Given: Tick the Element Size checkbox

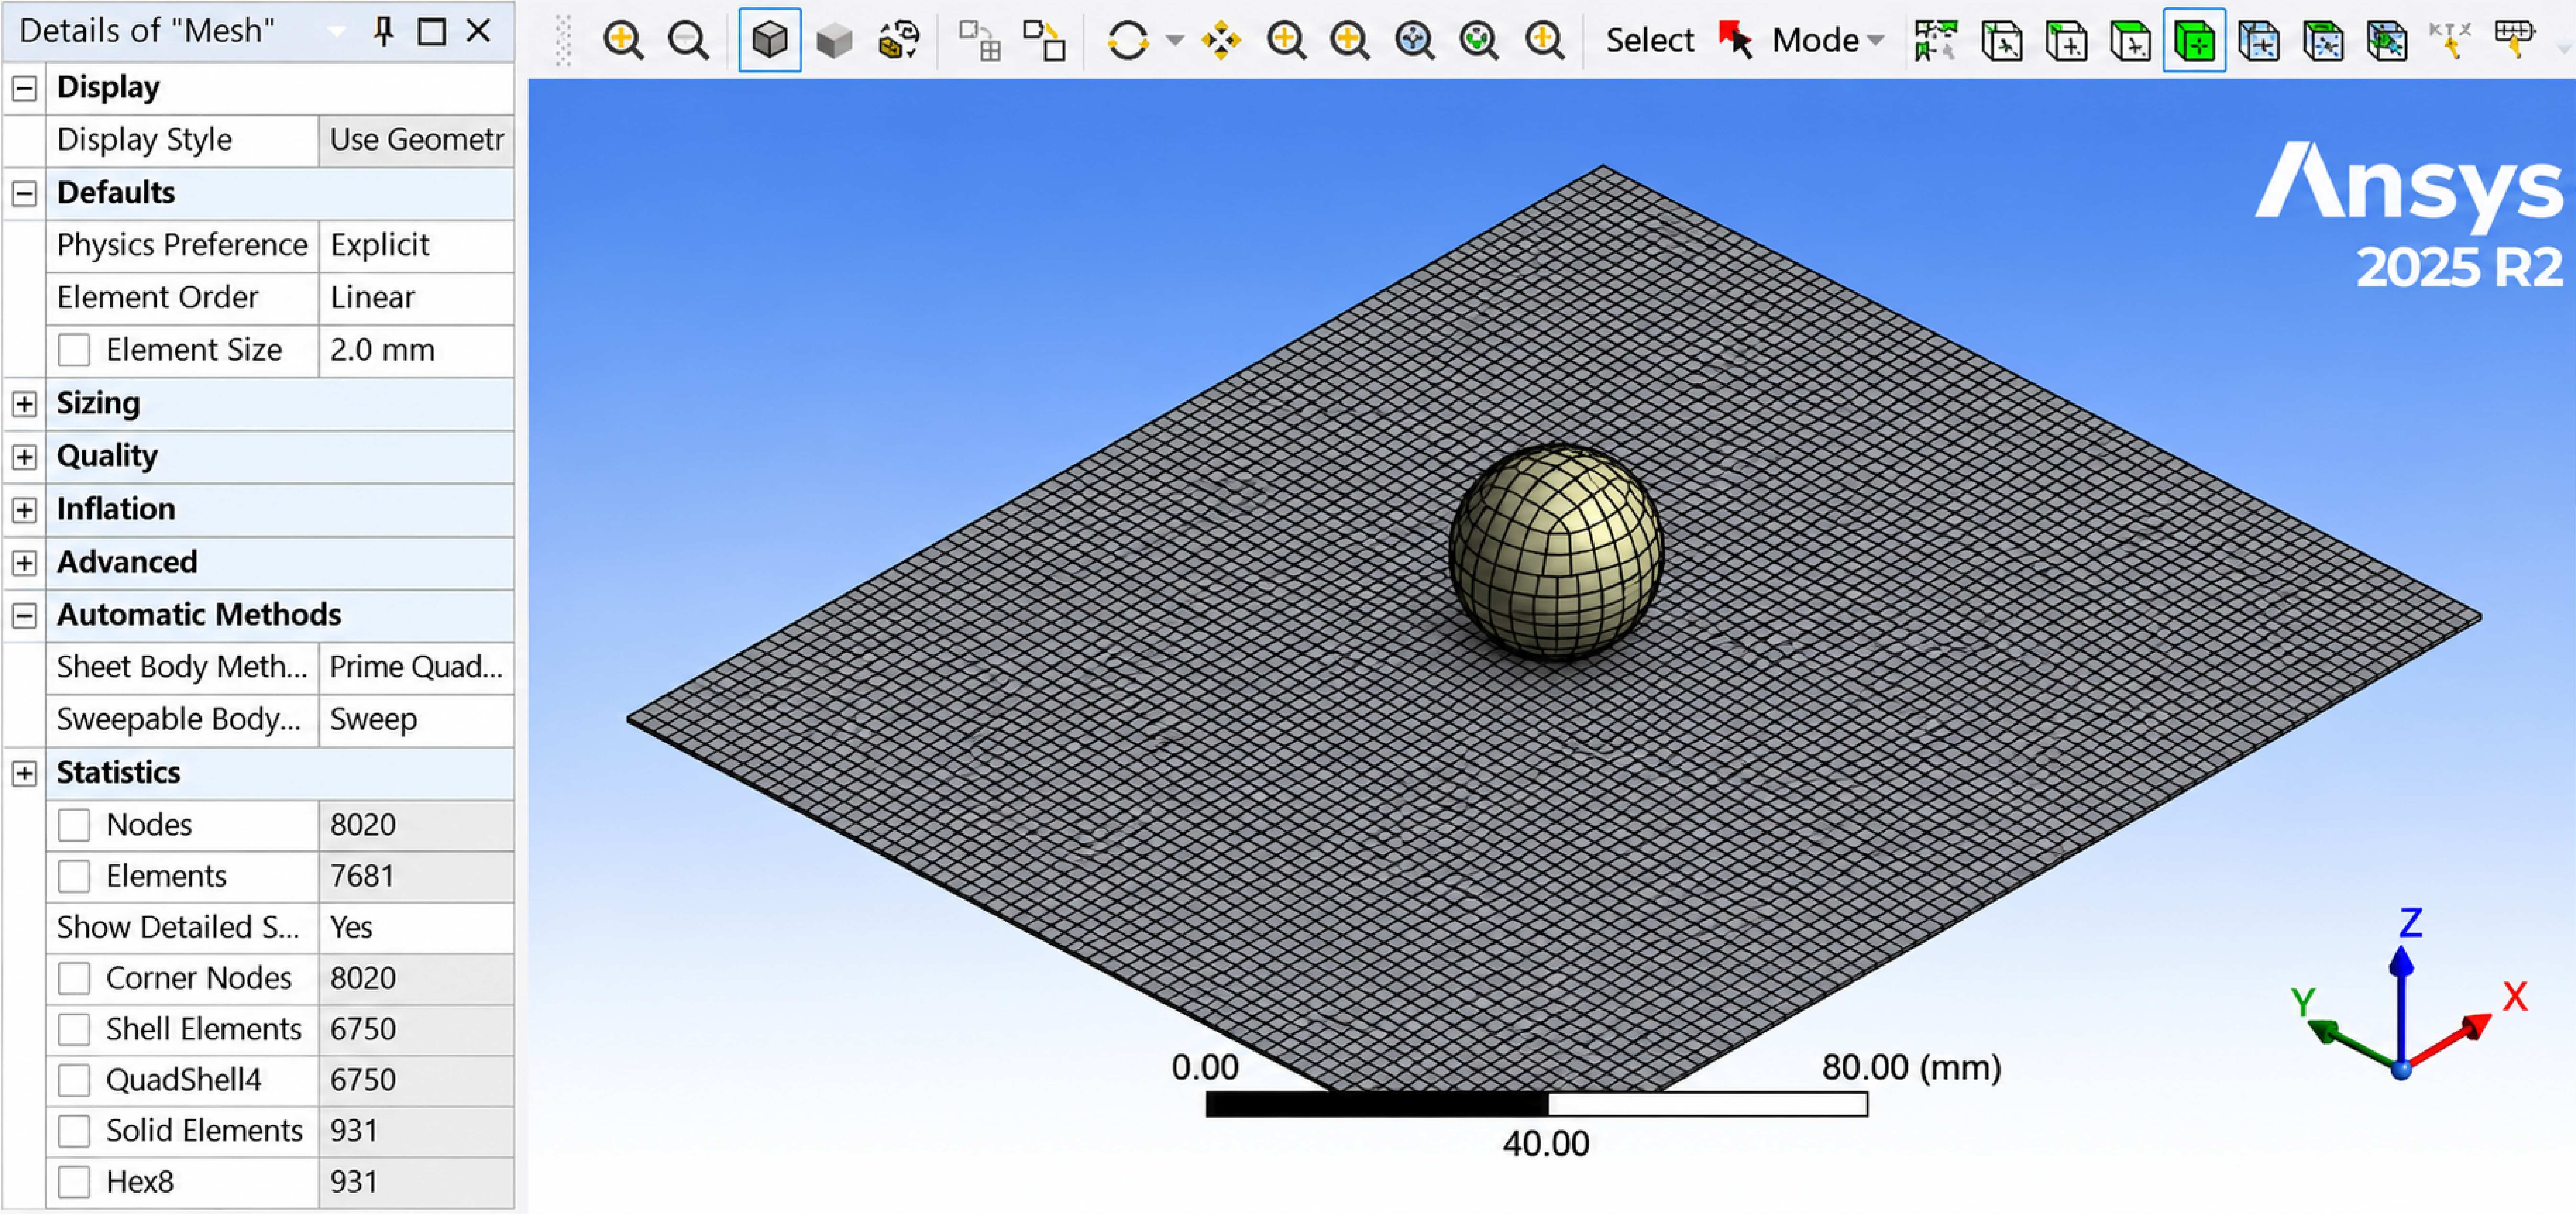Looking at the screenshot, I should pos(74,350).
